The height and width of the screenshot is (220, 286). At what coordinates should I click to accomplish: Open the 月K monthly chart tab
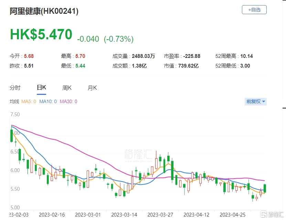92,88
